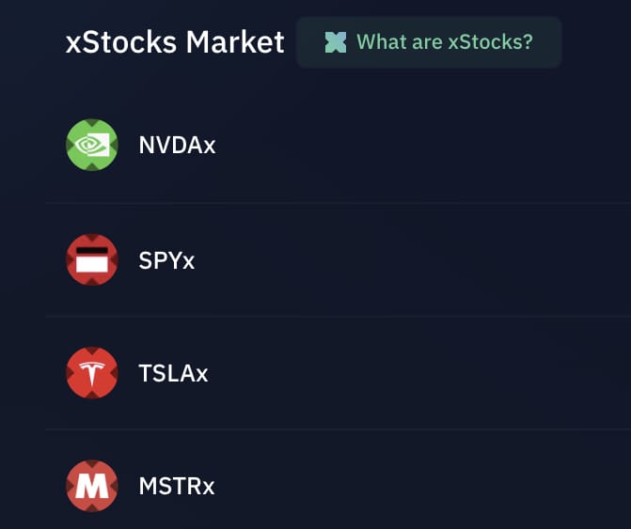The width and height of the screenshot is (631, 529).
Task: Select the MSTRx ticker label
Action: tap(177, 486)
